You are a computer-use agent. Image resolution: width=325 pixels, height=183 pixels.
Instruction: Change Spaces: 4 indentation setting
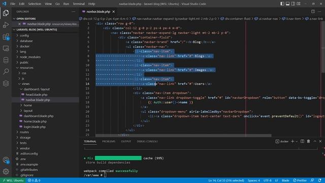click(254, 180)
